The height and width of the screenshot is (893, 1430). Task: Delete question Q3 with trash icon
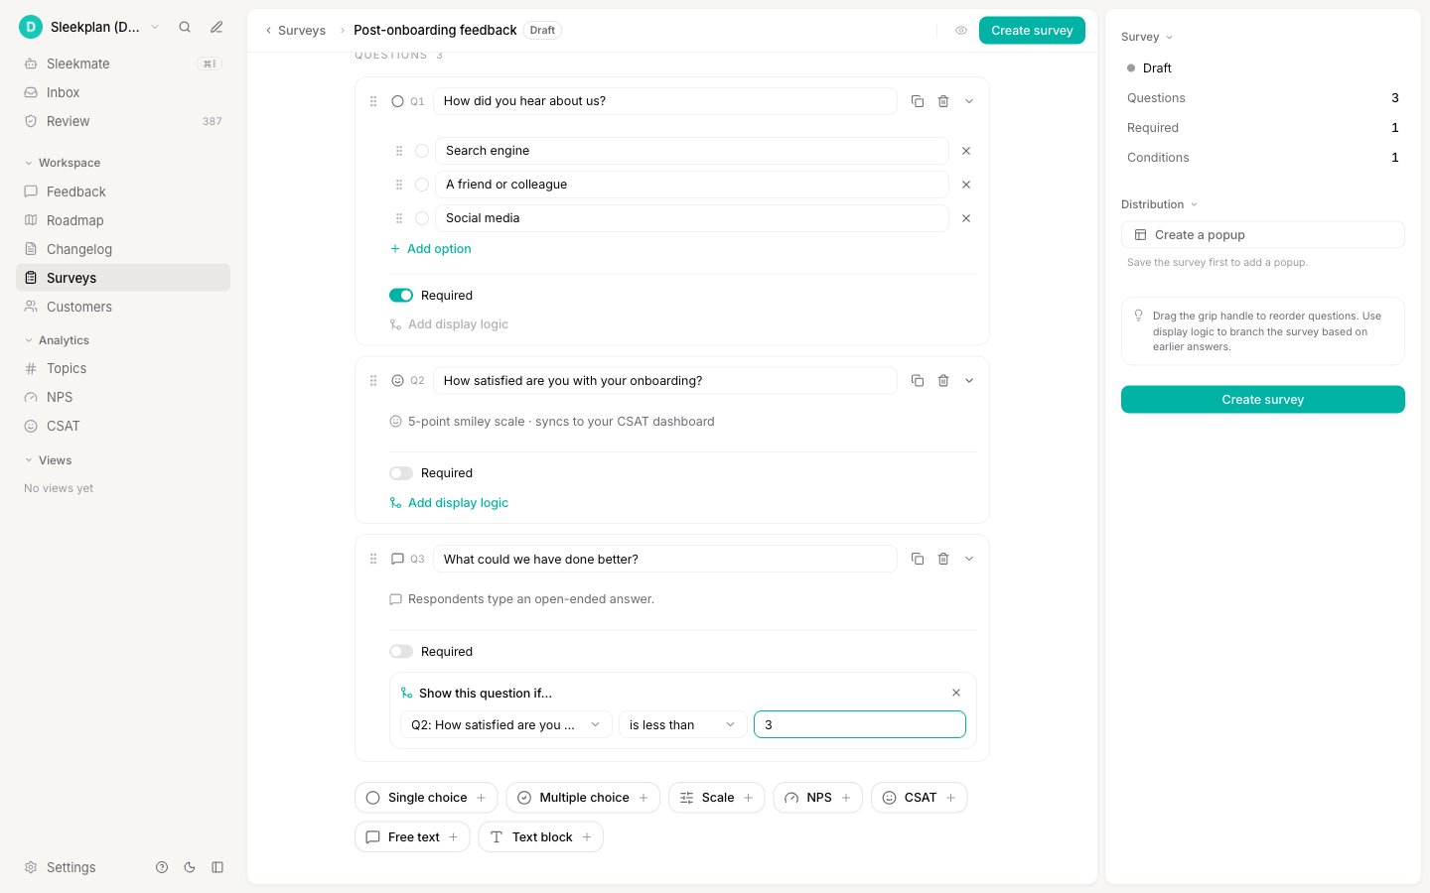coord(943,560)
